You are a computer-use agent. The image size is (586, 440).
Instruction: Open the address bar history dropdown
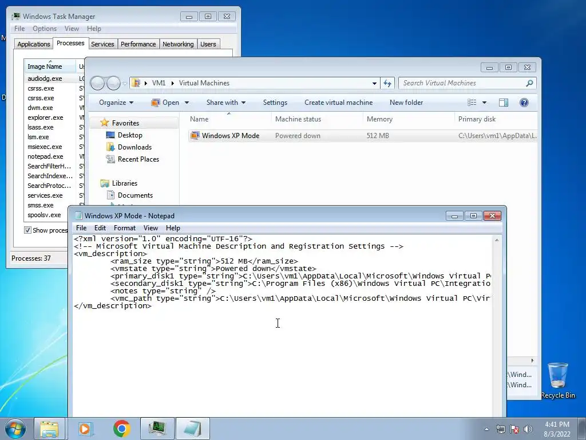[374, 83]
